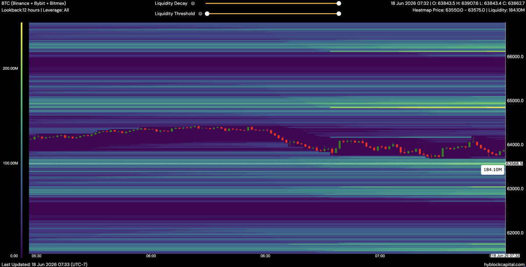Click the Liquidity Threshold right slider handle
Screen dimensions: 526x267
tap(339, 14)
